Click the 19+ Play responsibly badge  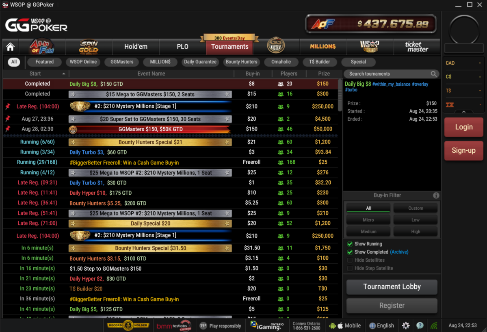[x=221, y=326]
